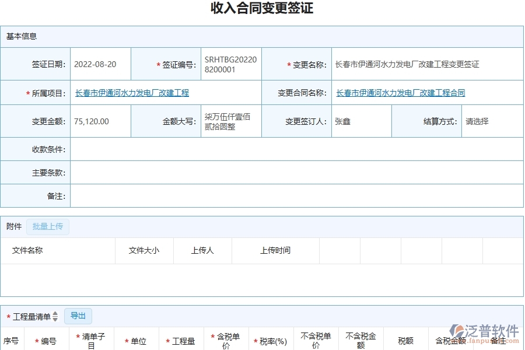Click the 上传人 column header
This screenshot has height=350, width=525.
202,250
